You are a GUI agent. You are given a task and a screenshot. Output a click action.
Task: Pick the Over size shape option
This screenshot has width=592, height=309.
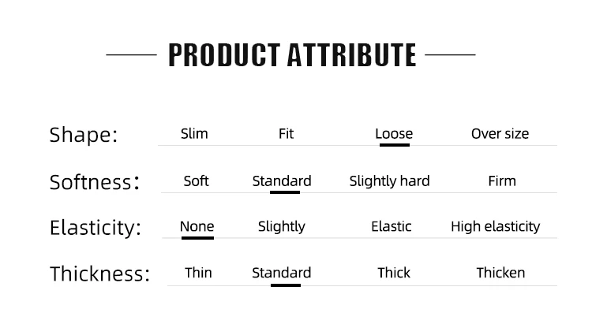point(500,134)
